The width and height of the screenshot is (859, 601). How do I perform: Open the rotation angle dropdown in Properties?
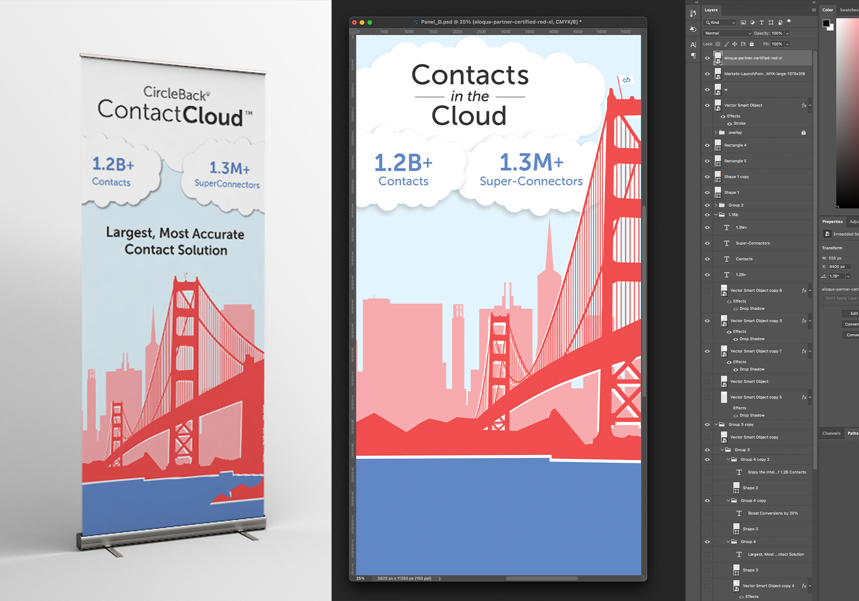point(848,276)
